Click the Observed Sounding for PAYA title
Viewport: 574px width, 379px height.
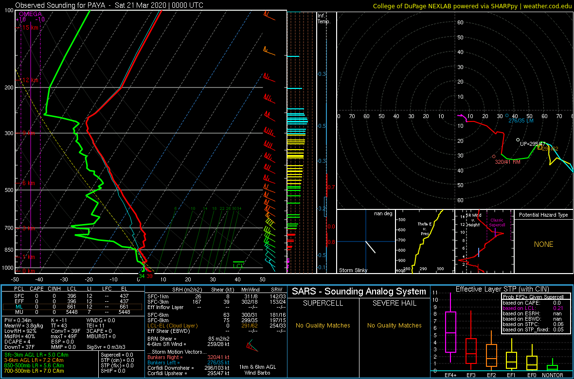point(109,5)
